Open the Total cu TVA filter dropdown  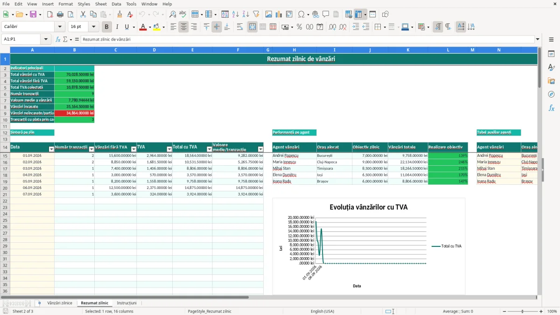pos(209,149)
